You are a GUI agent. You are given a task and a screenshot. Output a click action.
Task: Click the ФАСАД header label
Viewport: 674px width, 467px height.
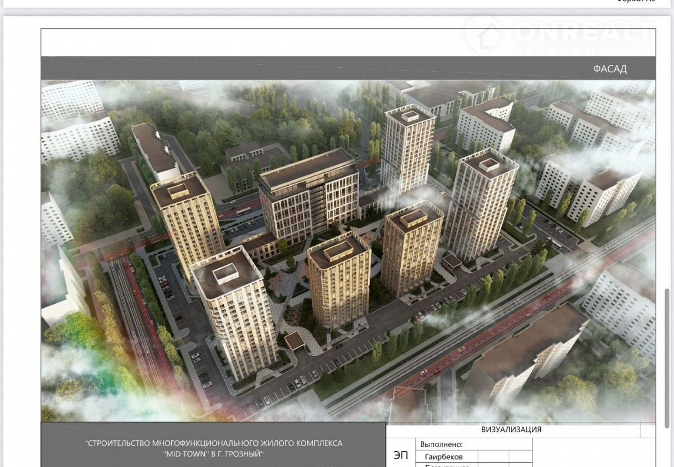610,69
